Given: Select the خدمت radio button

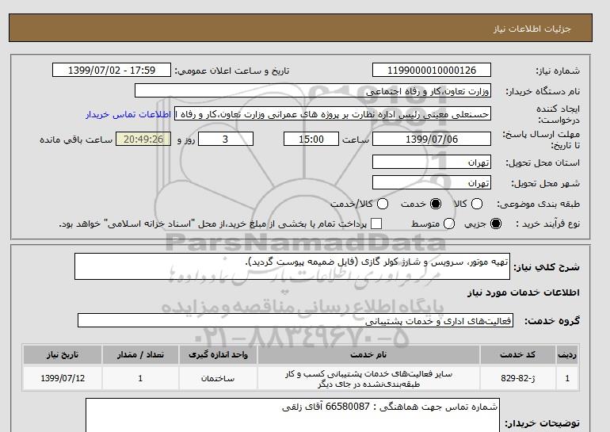Looking at the screenshot, I should coord(436,204).
